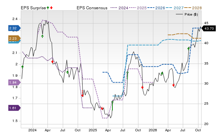Screen dimensions: 222x132
Task: Click the light purple 1.84 value tag
Action: click(14, 82)
